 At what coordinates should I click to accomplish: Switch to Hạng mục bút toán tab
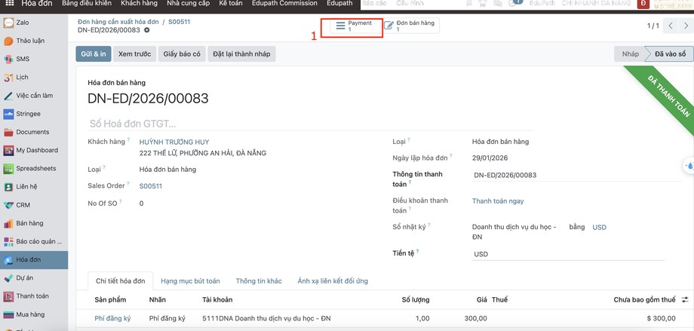coord(190,281)
